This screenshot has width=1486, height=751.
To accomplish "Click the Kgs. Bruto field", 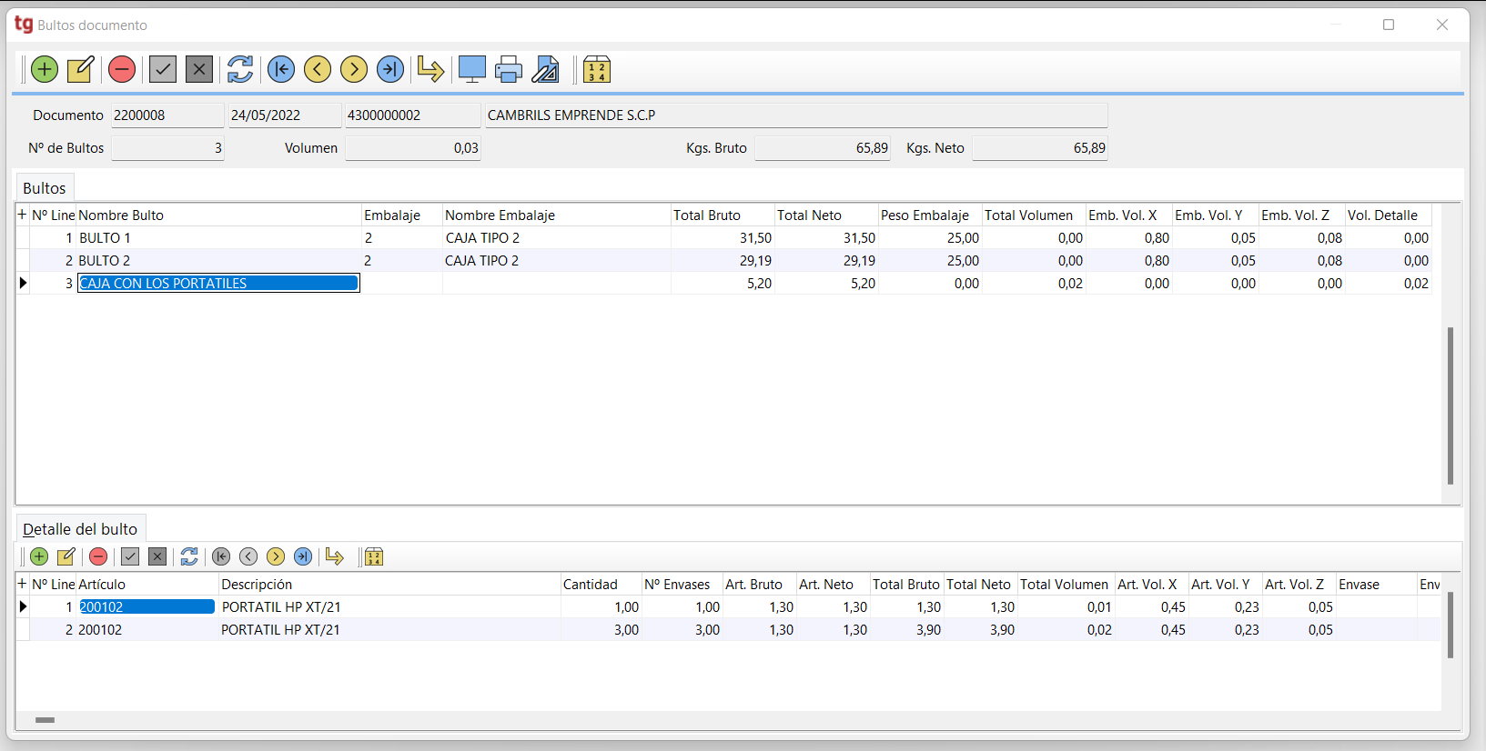I will coord(823,148).
